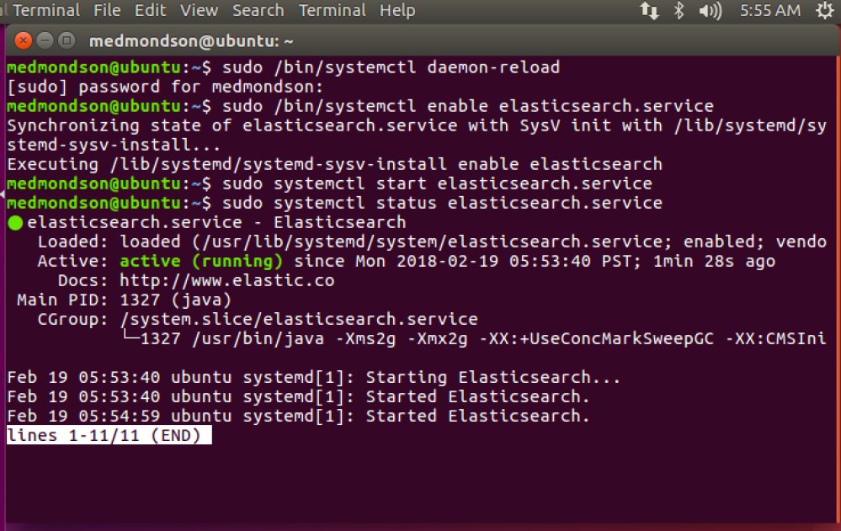Open the File menu
This screenshot has width=841, height=531.
[x=107, y=11]
